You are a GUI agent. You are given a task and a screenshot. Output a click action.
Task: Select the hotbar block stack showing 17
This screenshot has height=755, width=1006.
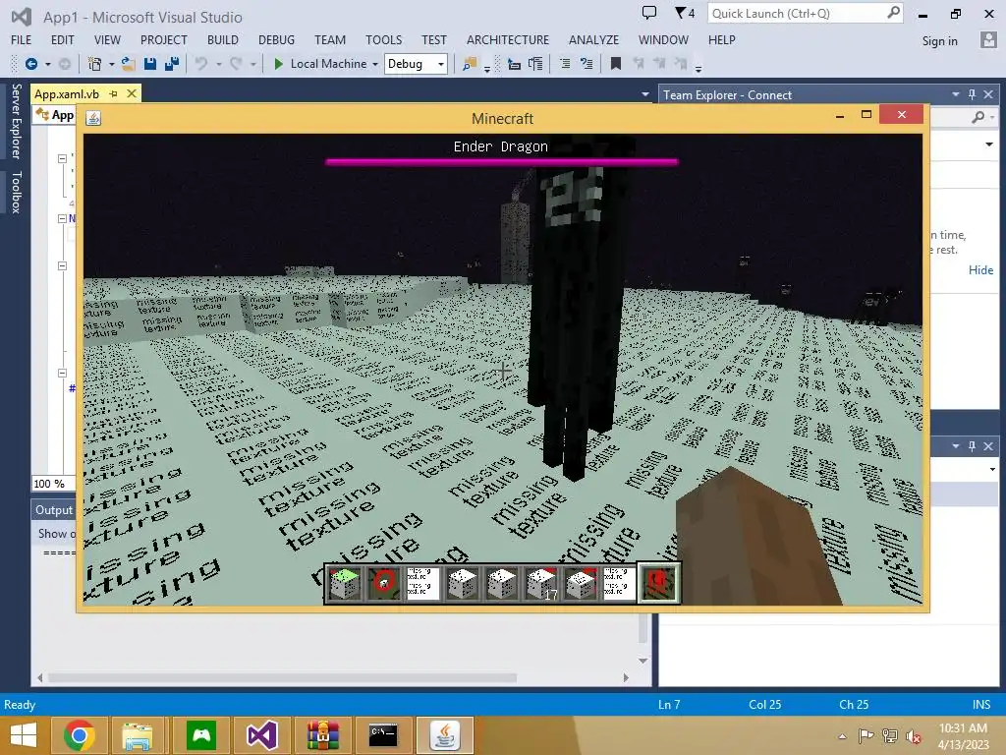coord(541,584)
